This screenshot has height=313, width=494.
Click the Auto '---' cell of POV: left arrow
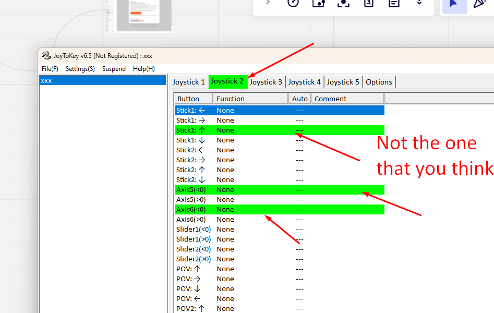tap(299, 299)
